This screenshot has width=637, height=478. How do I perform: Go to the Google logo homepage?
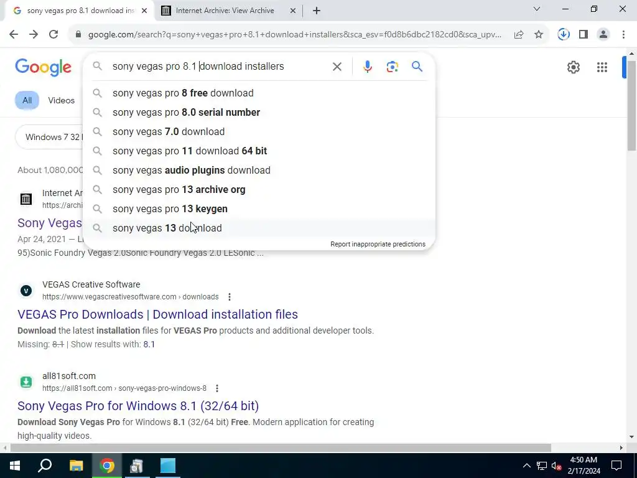click(x=43, y=67)
